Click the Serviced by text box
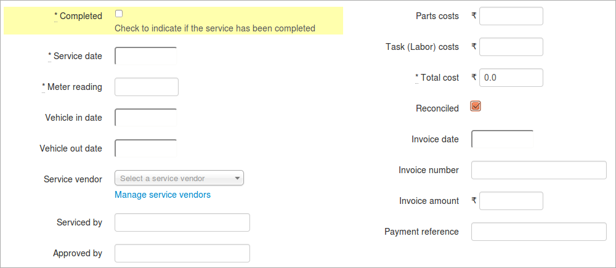Image resolution: width=616 pixels, height=268 pixels. [x=182, y=222]
